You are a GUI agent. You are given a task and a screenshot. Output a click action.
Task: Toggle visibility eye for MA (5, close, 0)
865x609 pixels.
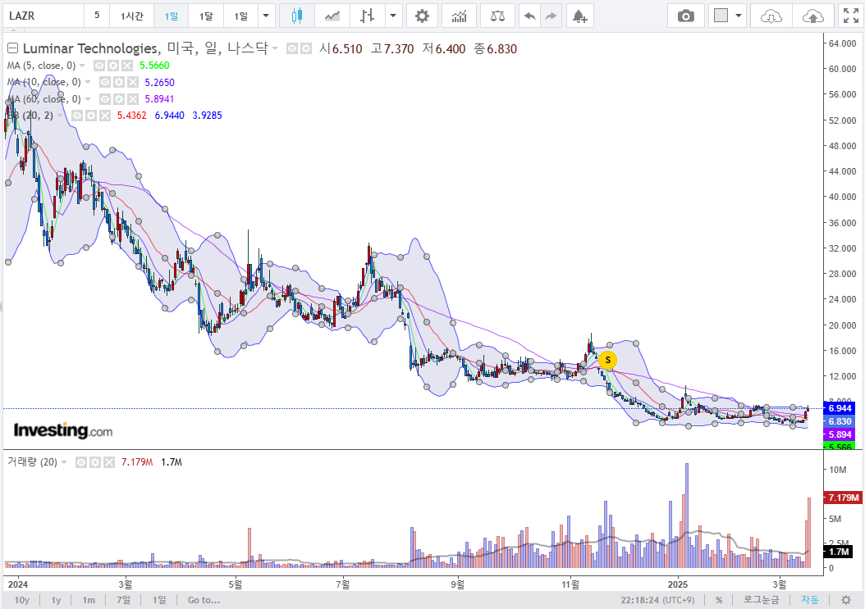tap(98, 66)
